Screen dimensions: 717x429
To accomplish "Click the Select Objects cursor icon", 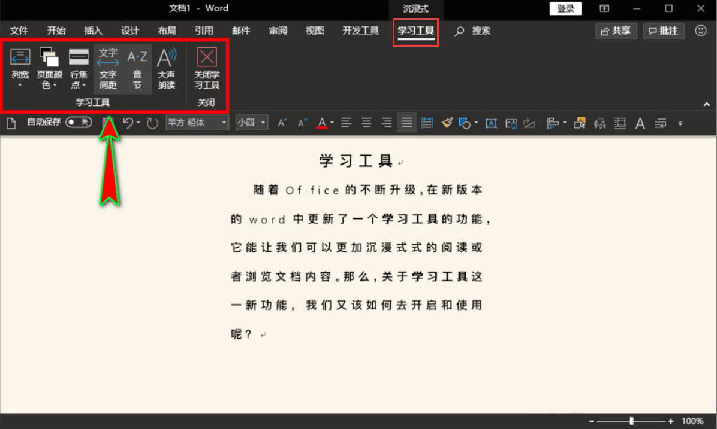I will point(579,123).
